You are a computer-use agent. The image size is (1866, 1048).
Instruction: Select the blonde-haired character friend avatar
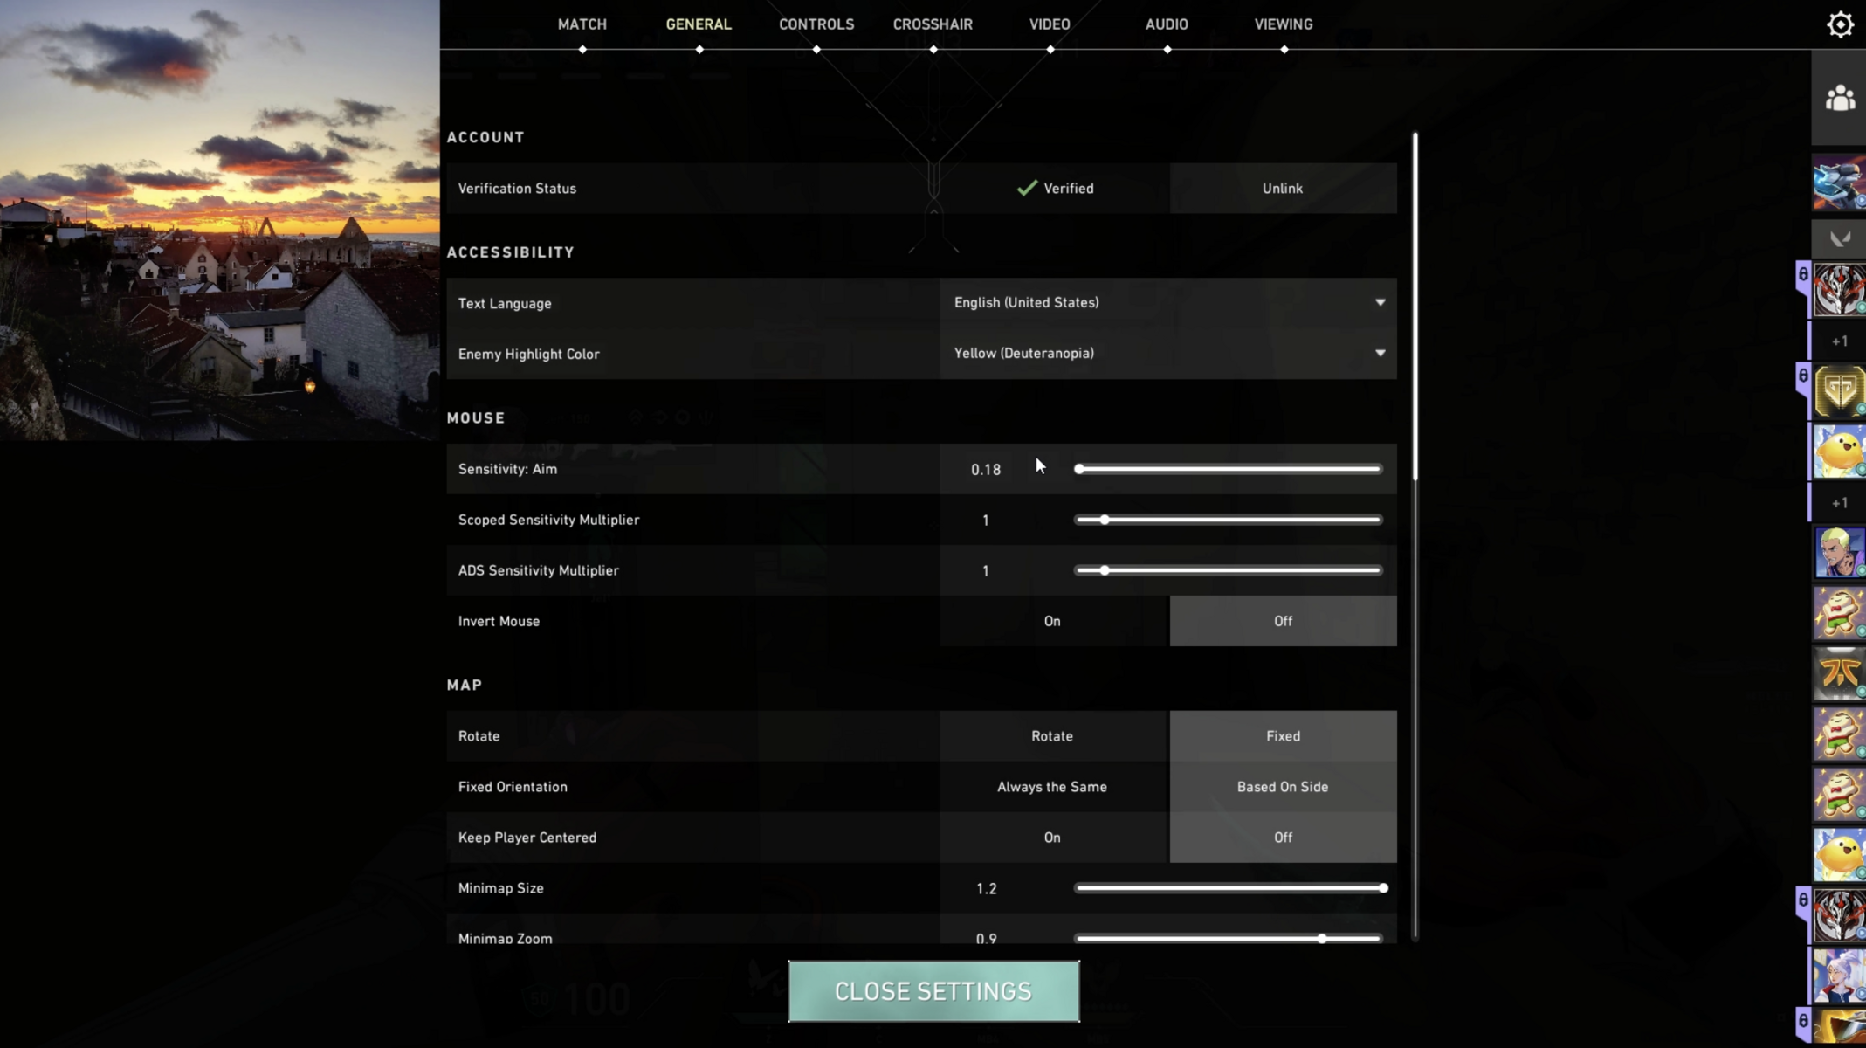pyautogui.click(x=1839, y=553)
